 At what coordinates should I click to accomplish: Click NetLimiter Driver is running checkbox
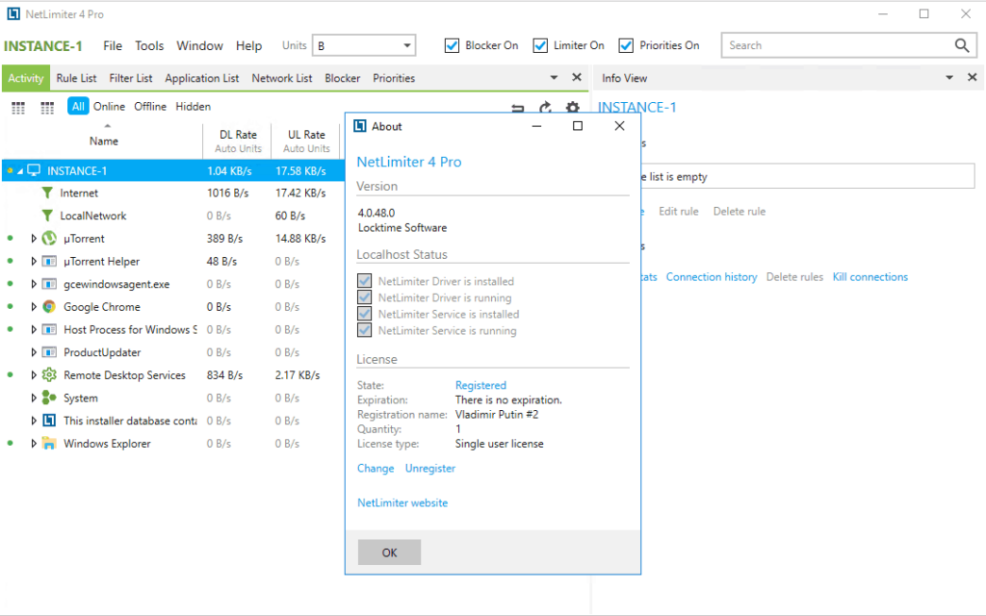point(364,296)
